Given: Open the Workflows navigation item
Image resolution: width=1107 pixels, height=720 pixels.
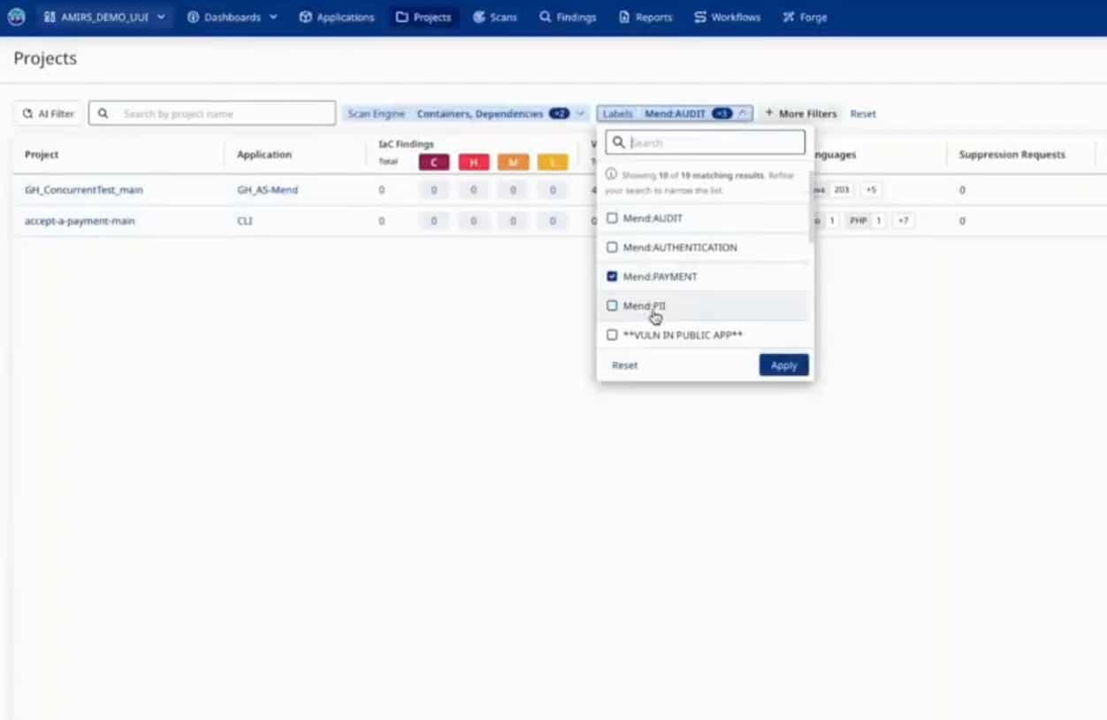Looking at the screenshot, I should [727, 17].
